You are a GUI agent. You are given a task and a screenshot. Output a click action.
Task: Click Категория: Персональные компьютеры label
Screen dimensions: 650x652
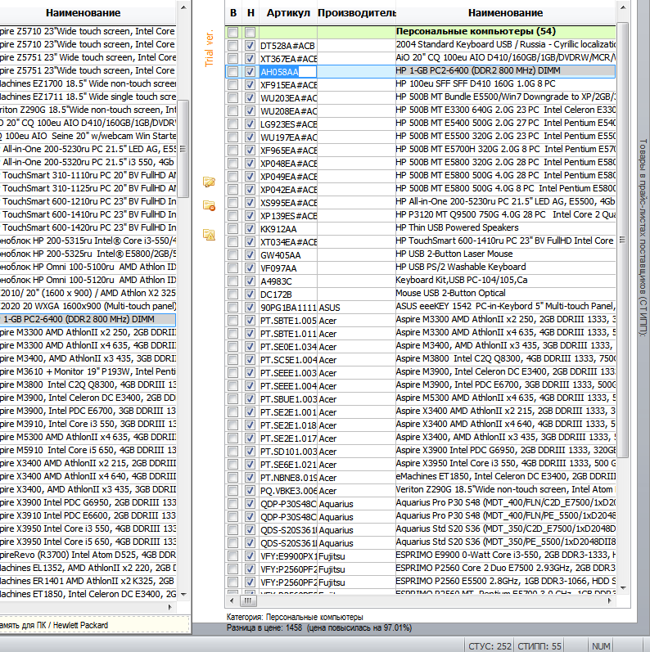pyautogui.click(x=295, y=617)
